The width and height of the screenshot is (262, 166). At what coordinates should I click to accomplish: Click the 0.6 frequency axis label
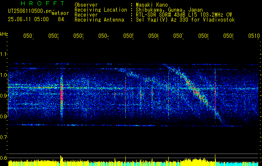(3, 158)
